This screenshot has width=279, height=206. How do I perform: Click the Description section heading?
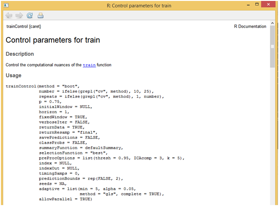point(19,54)
